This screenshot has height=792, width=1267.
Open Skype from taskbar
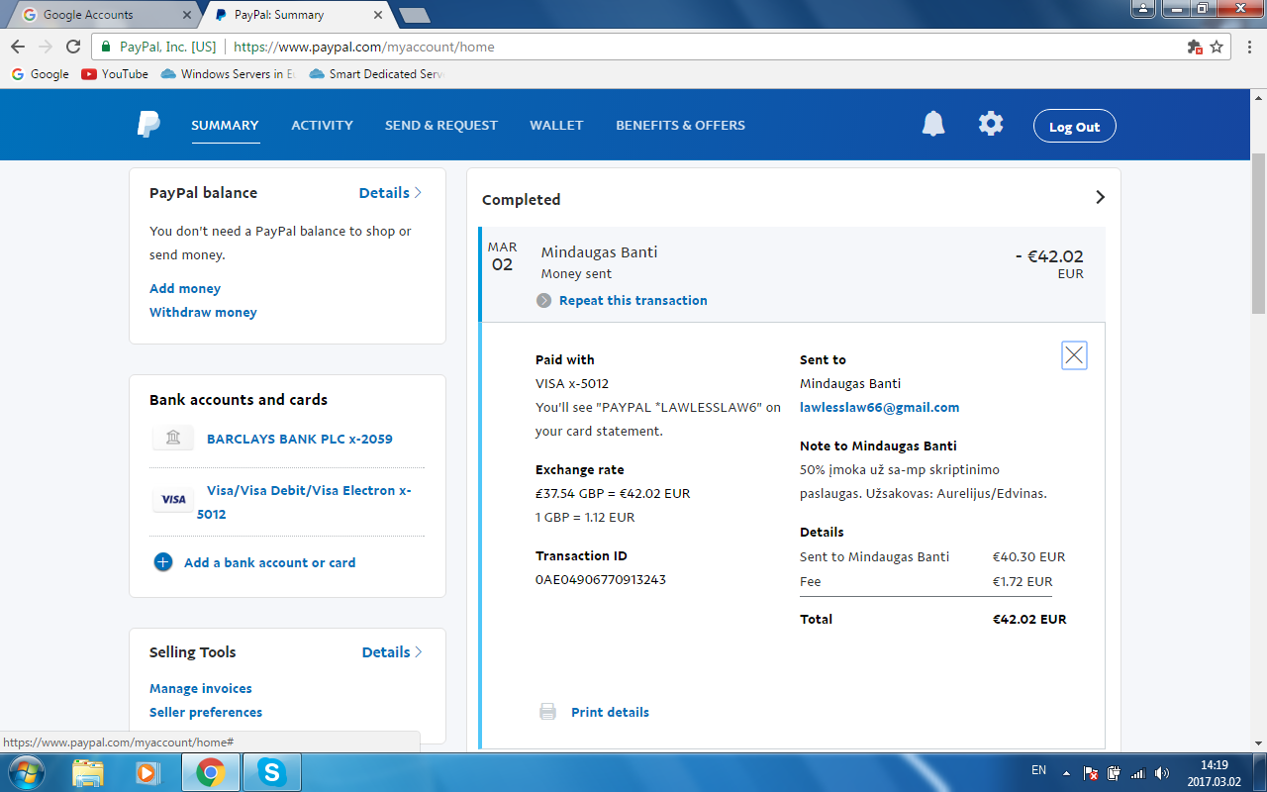click(x=272, y=772)
